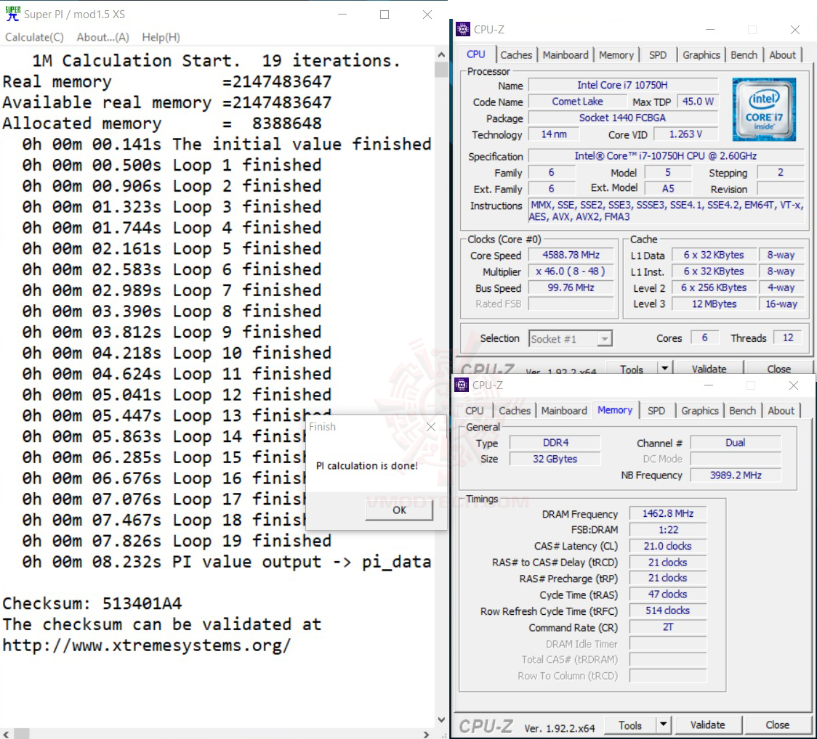Click the Checksum: 513401A4 line in Super PI
The height and width of the screenshot is (739, 817).
92,603
